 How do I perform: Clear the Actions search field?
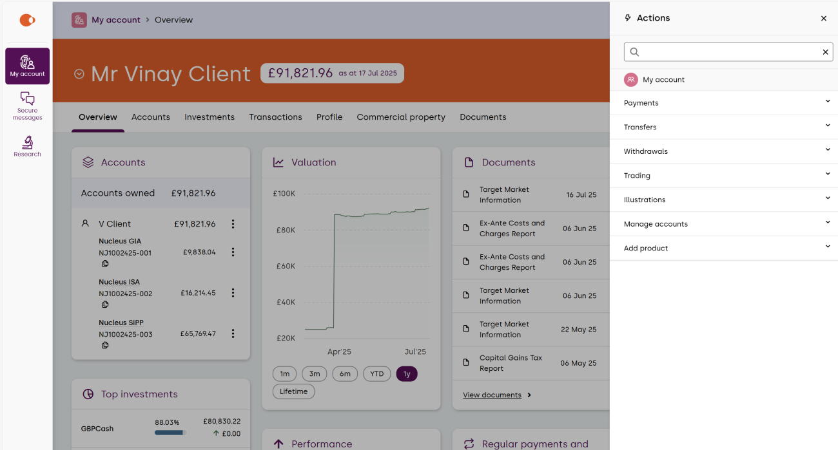coord(825,52)
